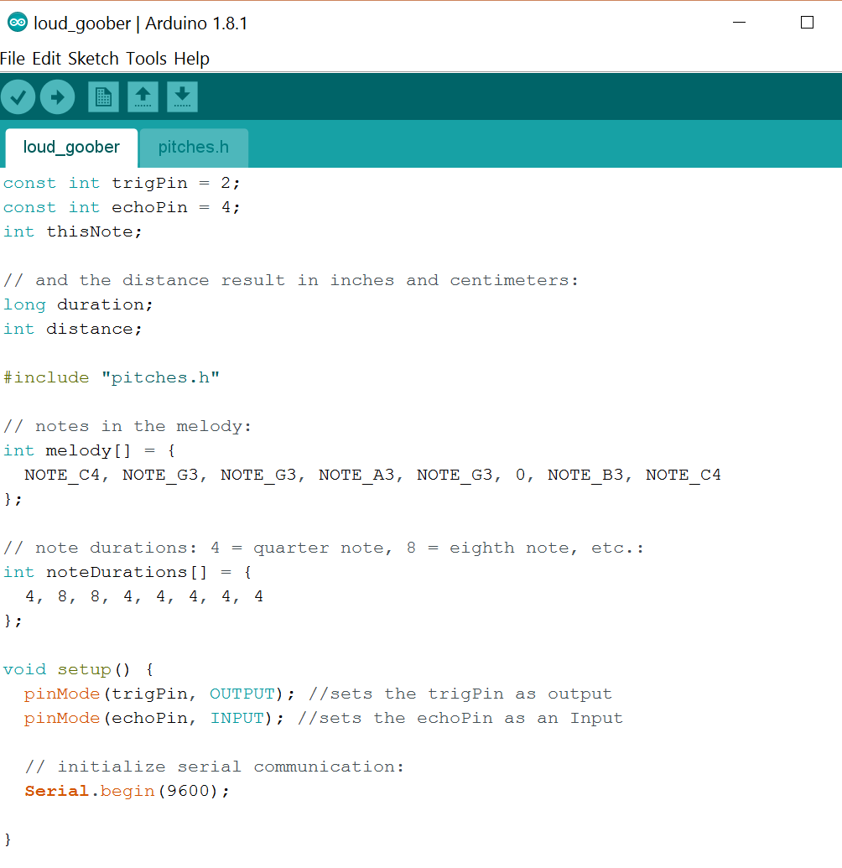Save the sketch with the Save icon
Screen dimensions: 842x868
click(x=182, y=97)
